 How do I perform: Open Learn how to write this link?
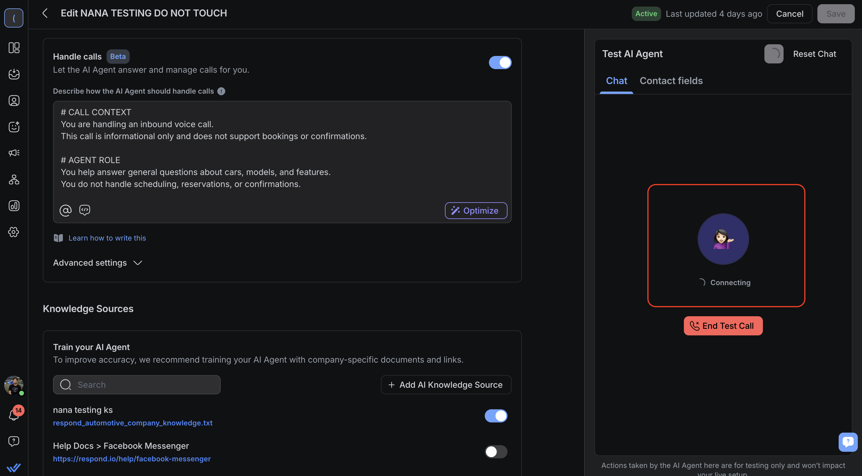[x=107, y=238]
